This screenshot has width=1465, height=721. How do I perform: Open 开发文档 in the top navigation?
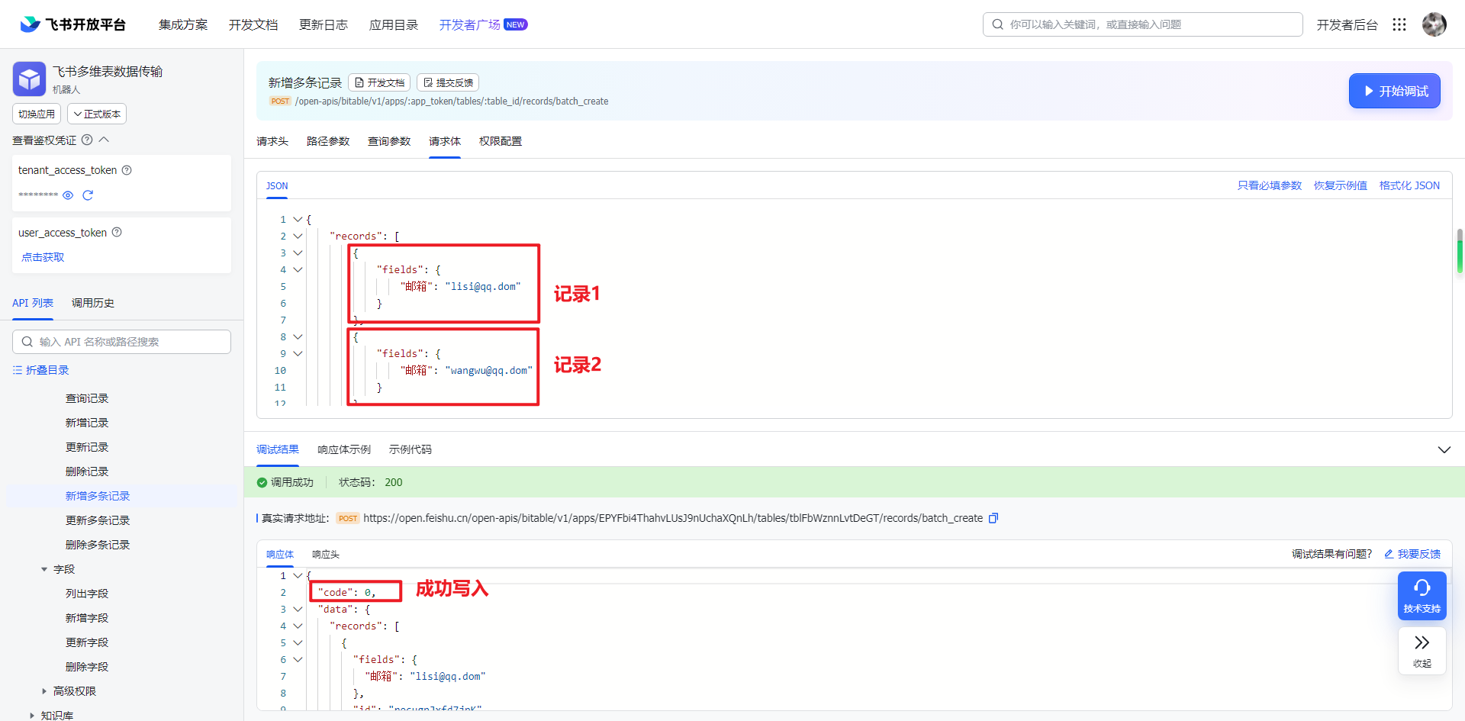(x=253, y=24)
